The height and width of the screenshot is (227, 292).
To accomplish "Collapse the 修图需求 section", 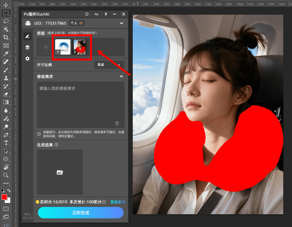I will point(122,76).
